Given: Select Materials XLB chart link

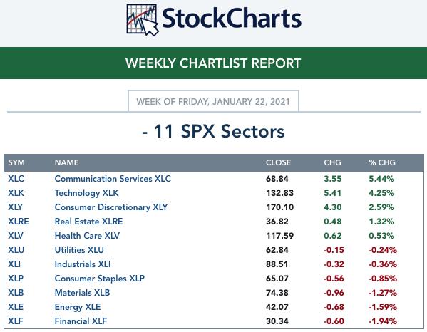Looking at the screenshot, I should [82, 293].
